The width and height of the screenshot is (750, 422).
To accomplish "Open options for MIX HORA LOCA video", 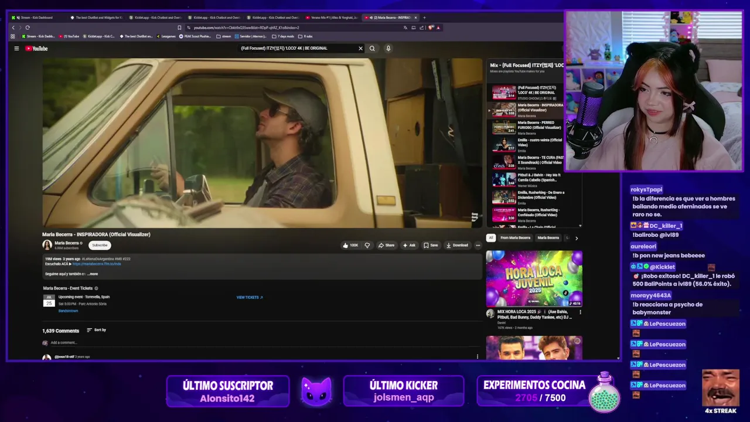I will coord(580,312).
